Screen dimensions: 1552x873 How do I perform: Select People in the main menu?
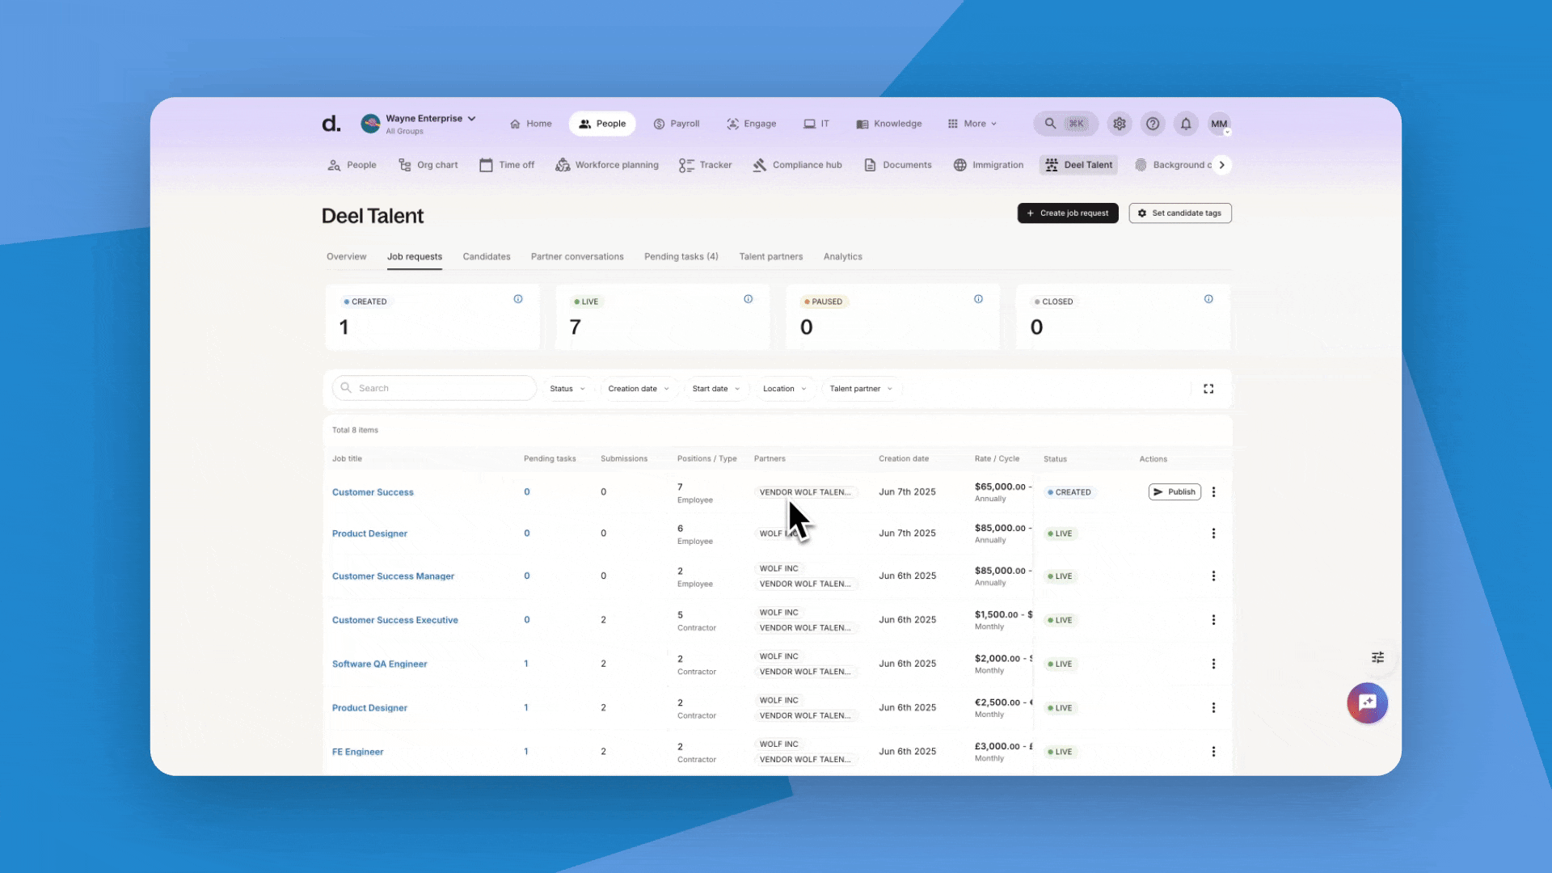(x=602, y=124)
